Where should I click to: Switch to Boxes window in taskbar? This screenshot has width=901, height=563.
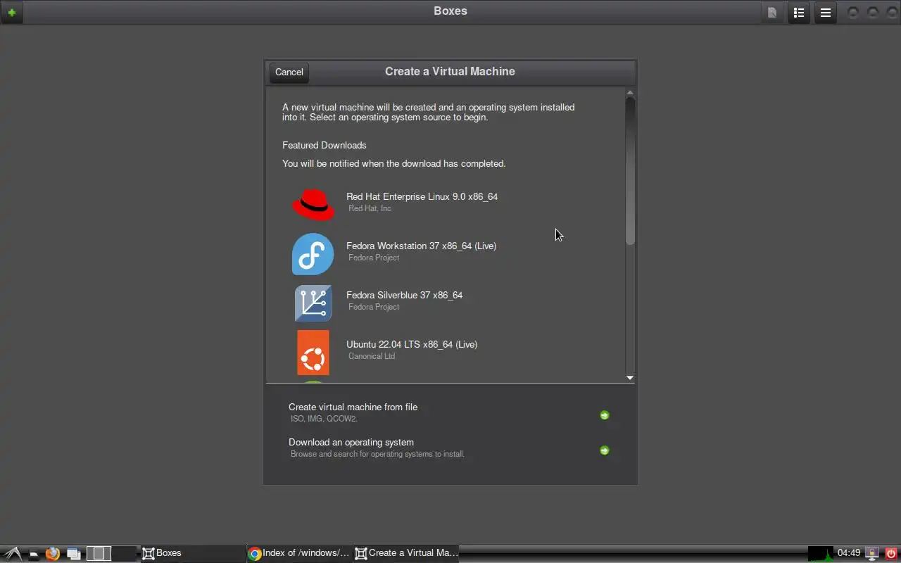192,553
